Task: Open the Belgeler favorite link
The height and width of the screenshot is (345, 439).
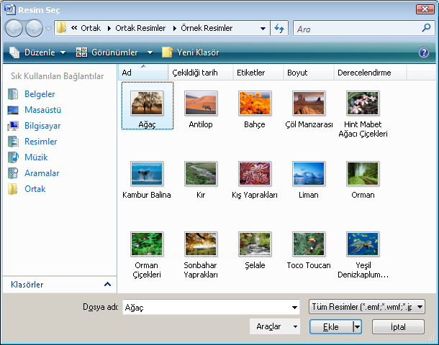Action: [40, 94]
